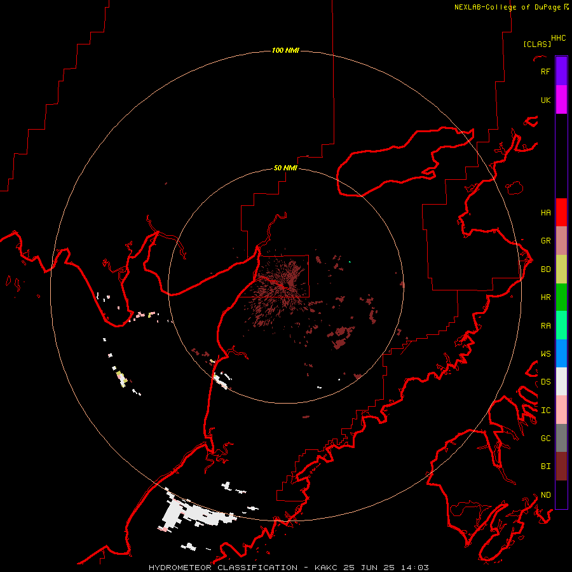Click the "HYDROMETEOR CLASSIFICATION" title text

click(223, 568)
